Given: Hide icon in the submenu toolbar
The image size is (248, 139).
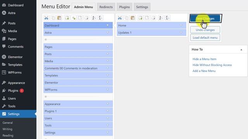Looking at the screenshot, I should click(x=147, y=18).
